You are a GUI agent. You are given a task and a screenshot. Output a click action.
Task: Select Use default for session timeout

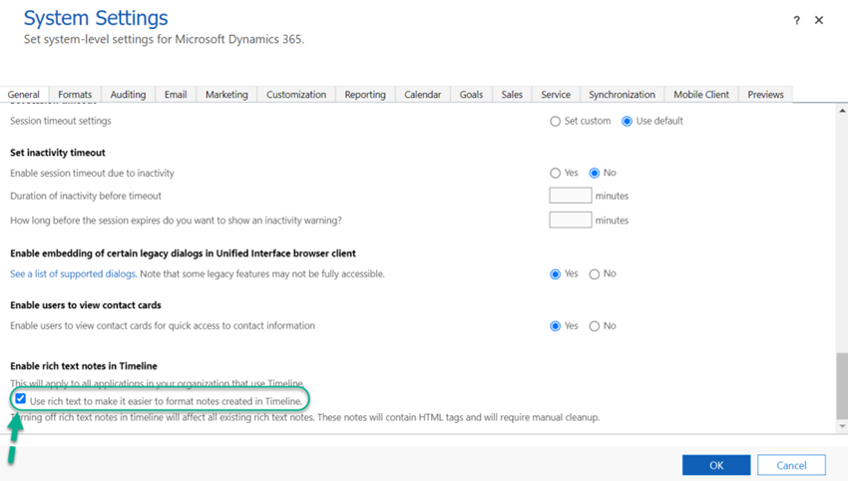[627, 121]
